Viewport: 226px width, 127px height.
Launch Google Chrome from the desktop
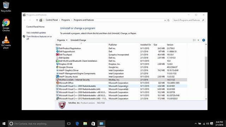pos(6,25)
